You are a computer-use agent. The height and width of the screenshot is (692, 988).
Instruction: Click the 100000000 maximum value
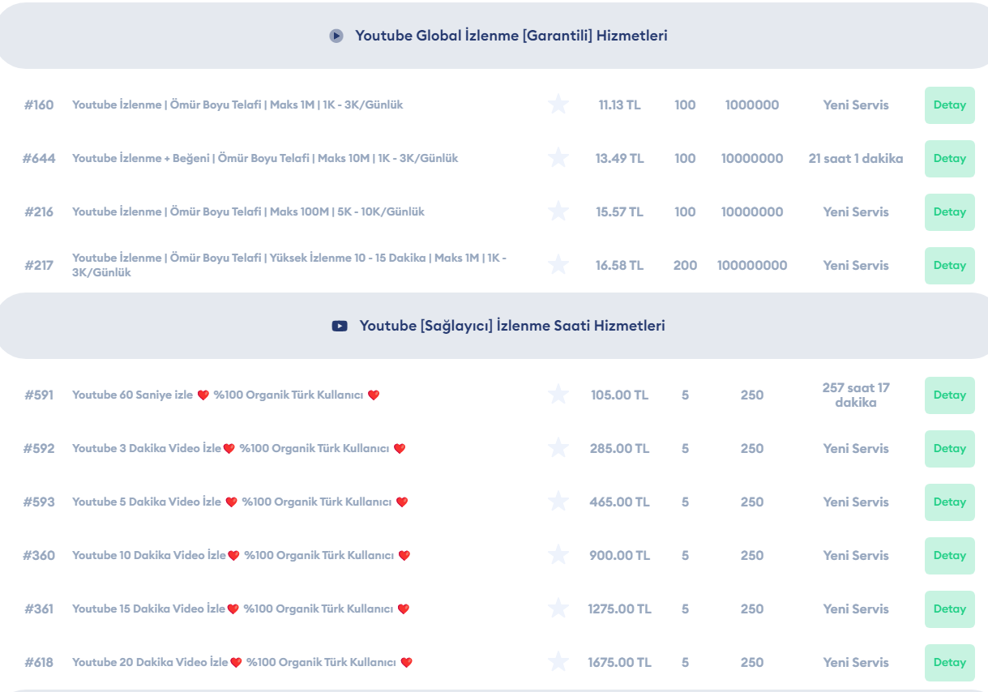point(752,265)
